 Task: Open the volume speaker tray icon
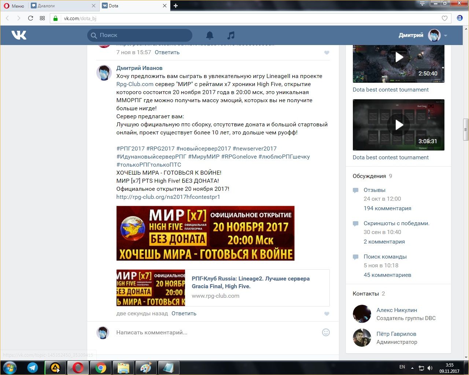pos(430,368)
